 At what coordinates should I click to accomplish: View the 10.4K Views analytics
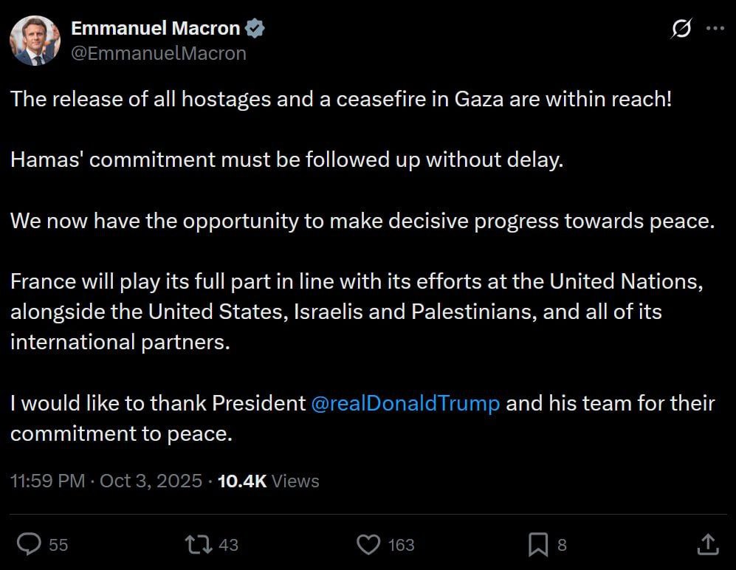click(x=269, y=481)
